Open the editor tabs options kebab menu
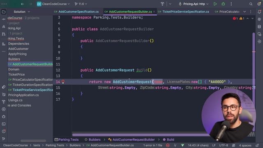 pos(251,12)
